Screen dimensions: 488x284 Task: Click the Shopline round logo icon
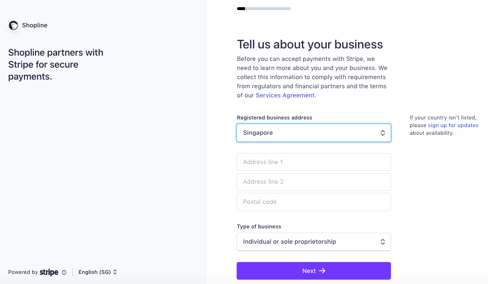point(13,25)
